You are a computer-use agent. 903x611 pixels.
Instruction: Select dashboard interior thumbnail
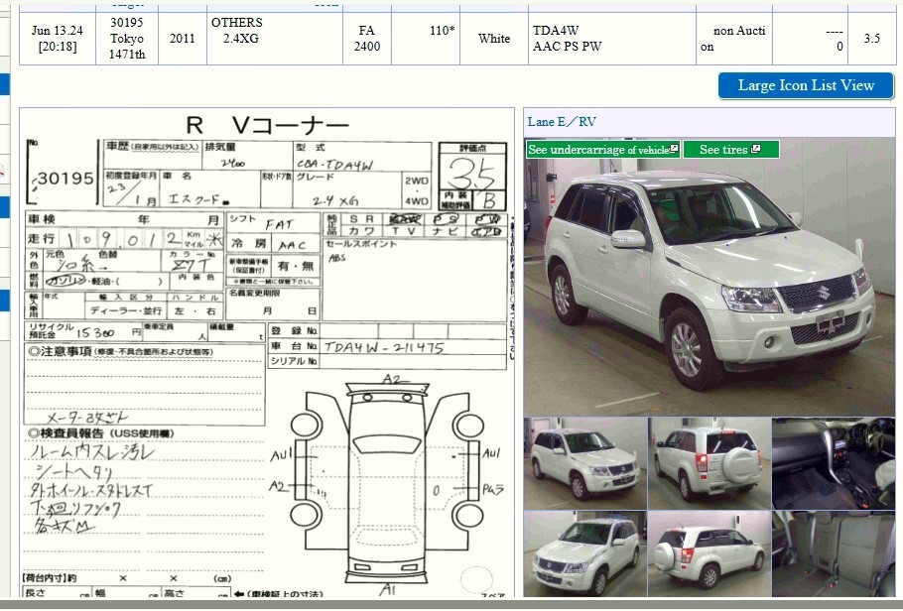(x=834, y=463)
